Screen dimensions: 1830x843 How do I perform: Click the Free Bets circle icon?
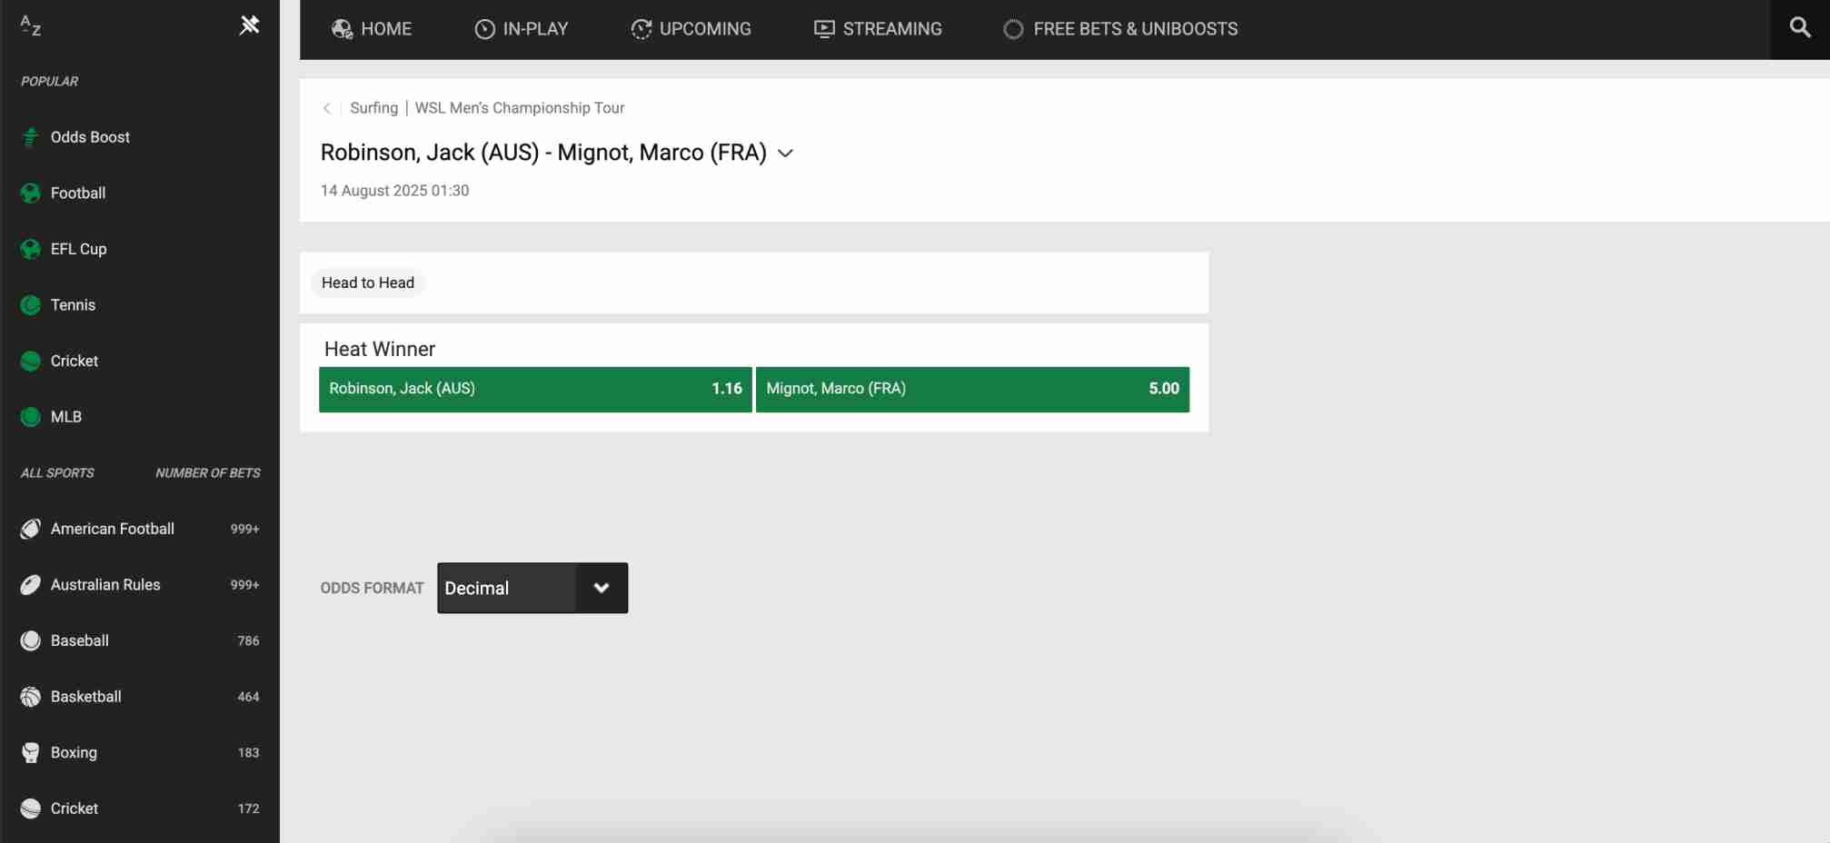click(x=1013, y=29)
